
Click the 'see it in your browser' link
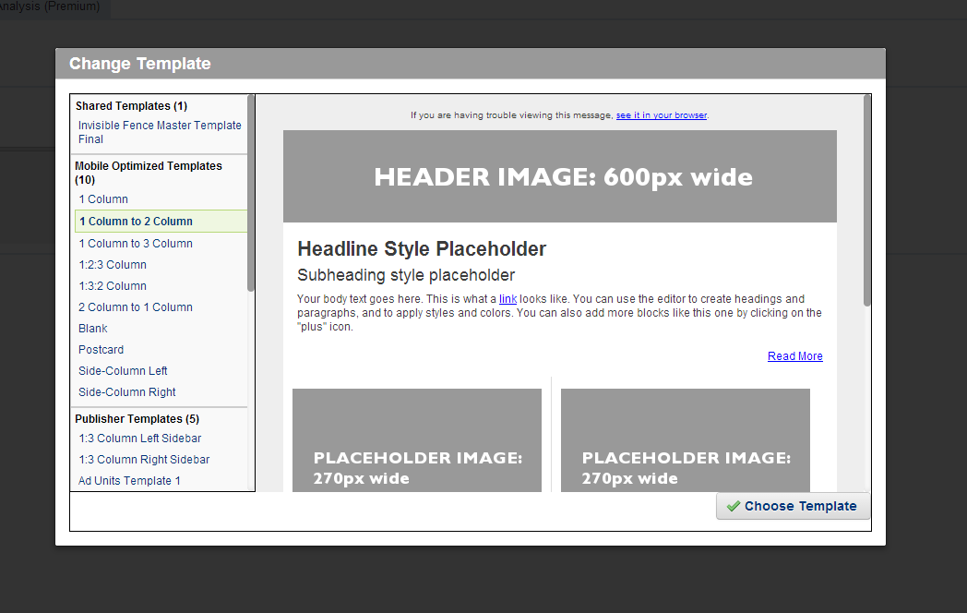(661, 115)
